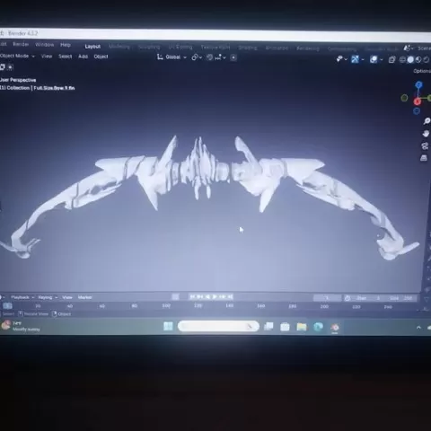Viewport: 431px width, 431px height.
Task: Play the animation forward
Action: pos(215,296)
